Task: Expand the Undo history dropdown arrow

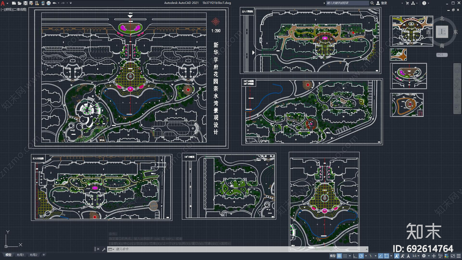Action: click(59, 3)
